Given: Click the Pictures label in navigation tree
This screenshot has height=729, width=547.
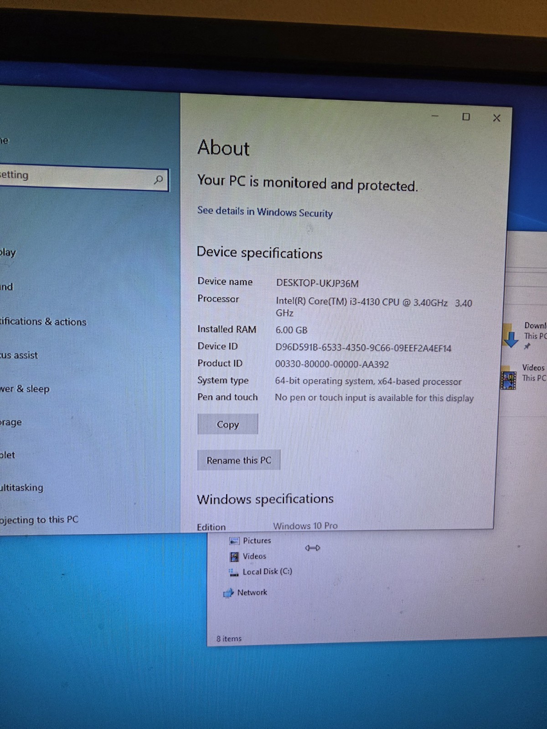Looking at the screenshot, I should coord(257,540).
